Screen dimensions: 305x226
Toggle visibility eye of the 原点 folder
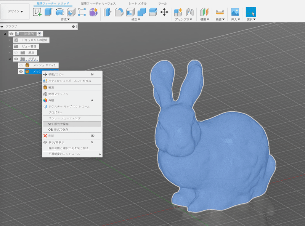point(16,53)
